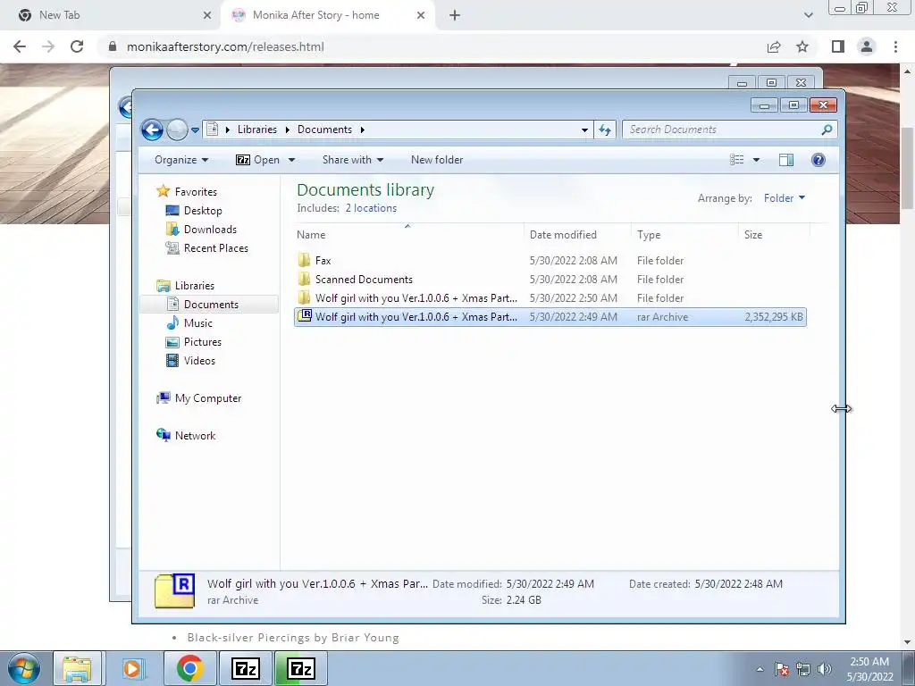The image size is (915, 686).
Task: Show hidden tray icons arrow
Action: [x=760, y=669]
